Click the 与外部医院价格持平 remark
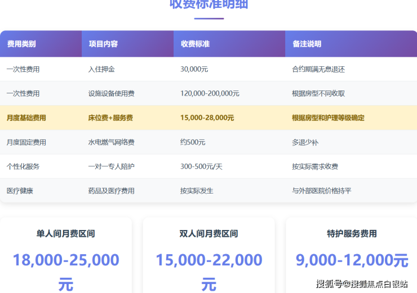 click(321, 191)
